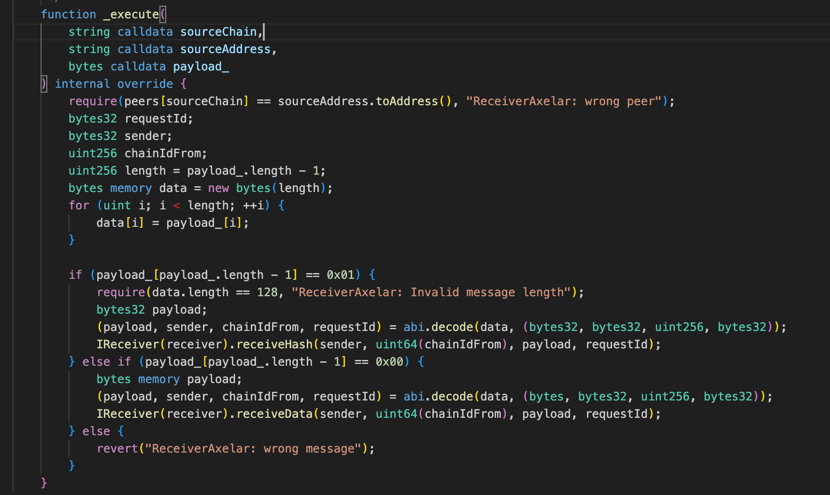Click the toAddress method call
Image resolution: width=830 pixels, height=495 pixels.
[407, 101]
